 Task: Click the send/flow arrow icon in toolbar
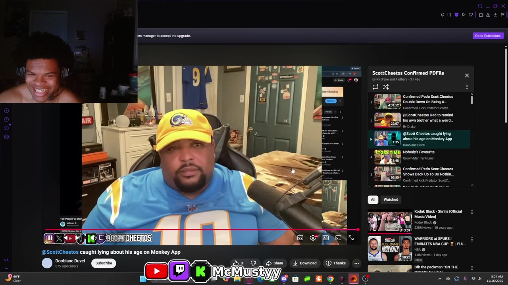coord(464,15)
